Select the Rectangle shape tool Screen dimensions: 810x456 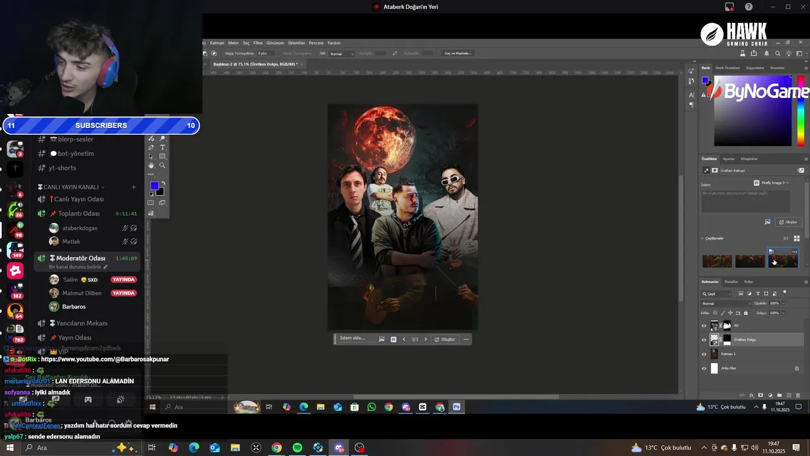pyautogui.click(x=163, y=156)
